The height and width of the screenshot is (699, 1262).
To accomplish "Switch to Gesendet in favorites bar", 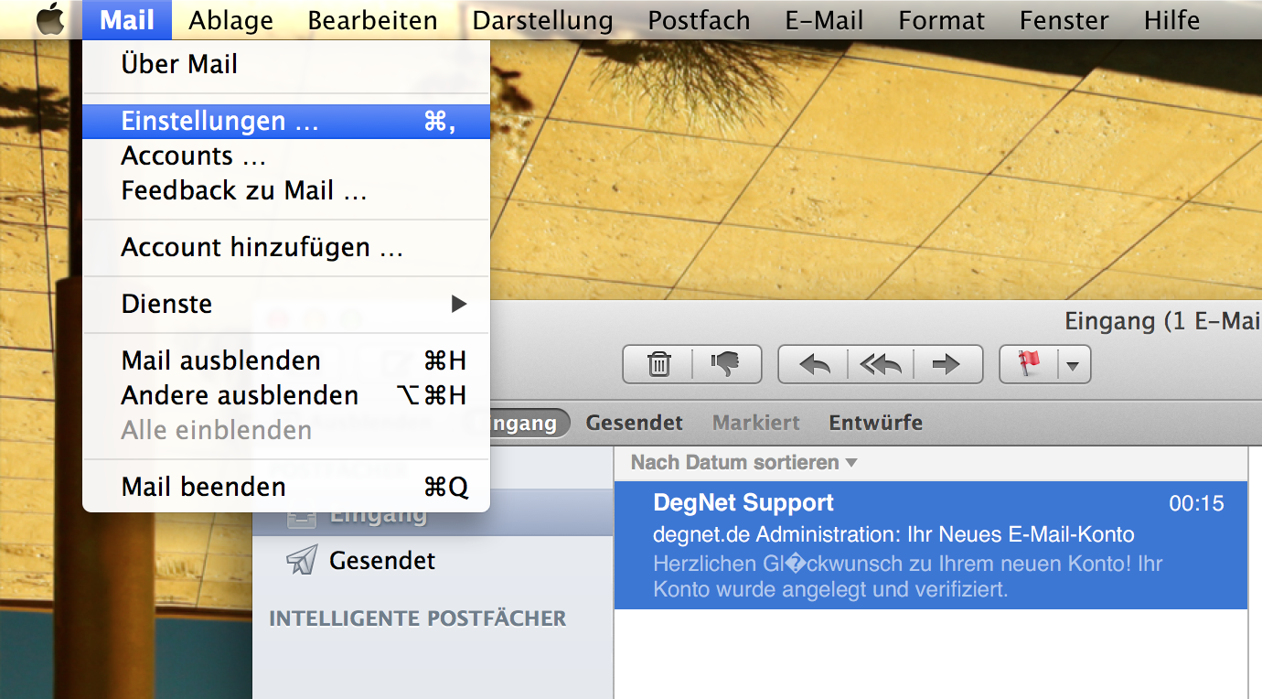I will pos(635,423).
